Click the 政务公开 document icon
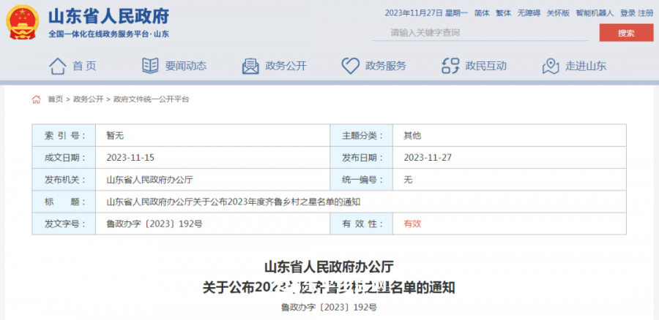Viewport: 659px width, 320px height. coord(250,66)
